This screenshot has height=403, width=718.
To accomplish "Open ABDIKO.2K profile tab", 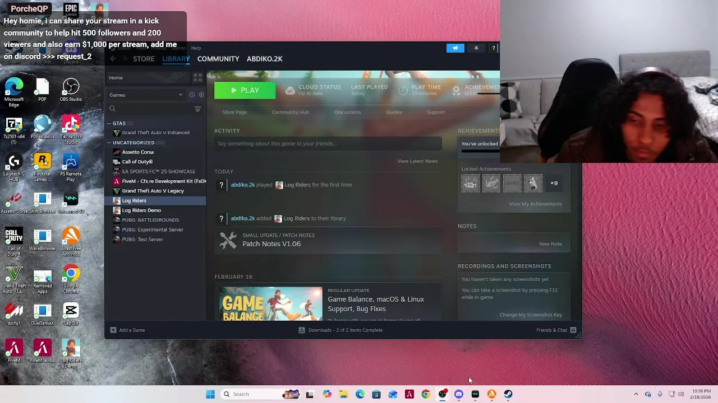I will click(x=264, y=59).
